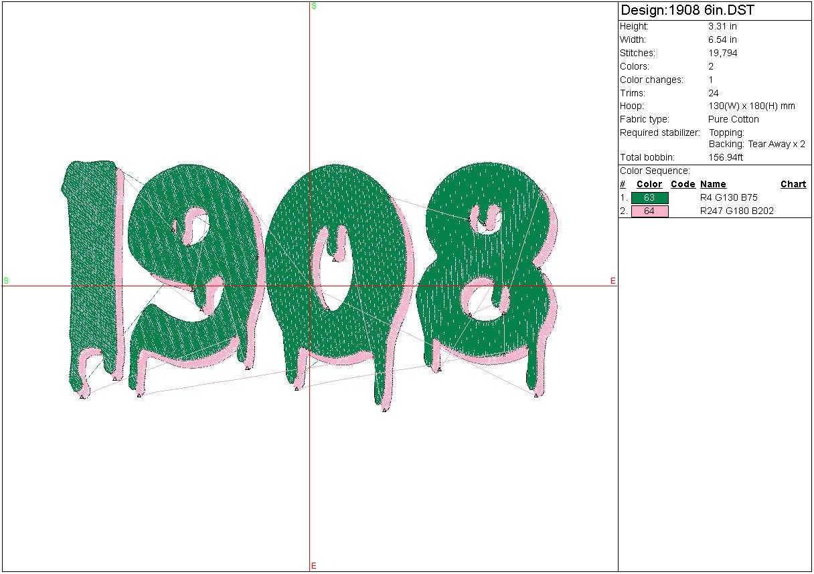Viewport: 814px width, 574px height.
Task: Click the 'Color' column header
Action: pyautogui.click(x=649, y=184)
